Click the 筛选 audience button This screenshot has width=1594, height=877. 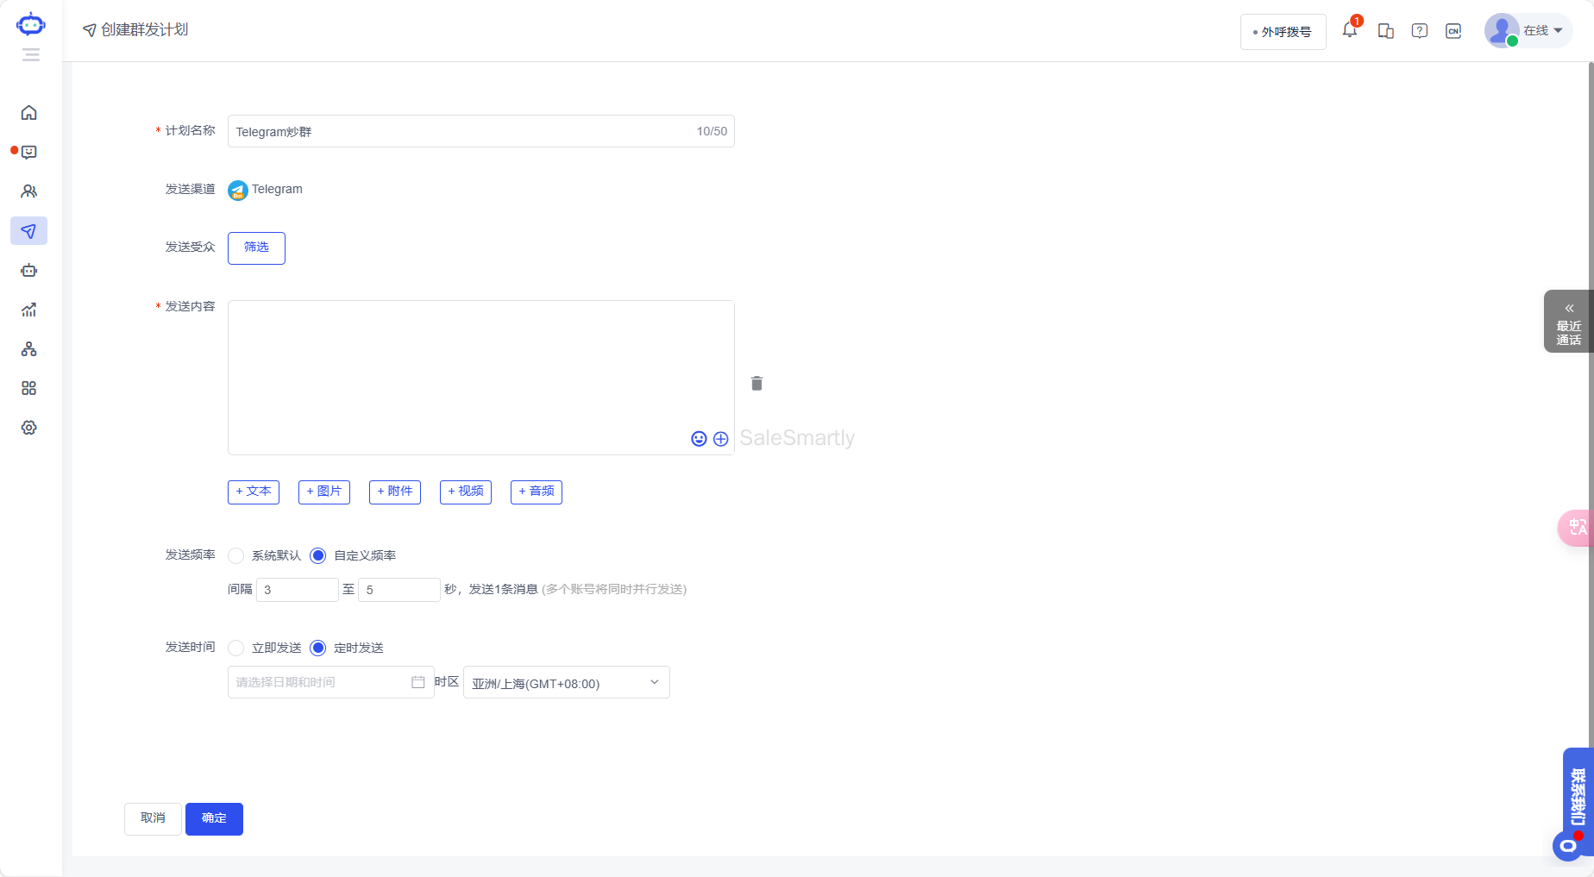256,247
